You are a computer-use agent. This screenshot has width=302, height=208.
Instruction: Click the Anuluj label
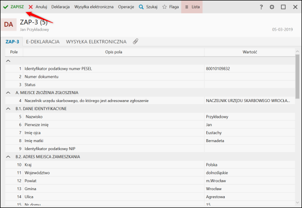[x=41, y=7]
